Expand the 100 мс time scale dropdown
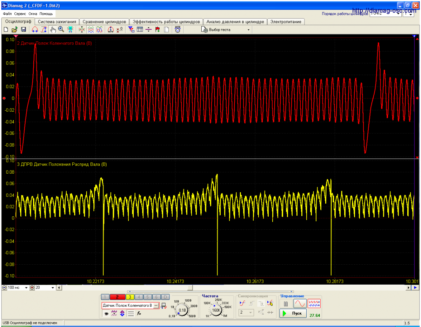This screenshot has width=421, height=327. [26, 287]
